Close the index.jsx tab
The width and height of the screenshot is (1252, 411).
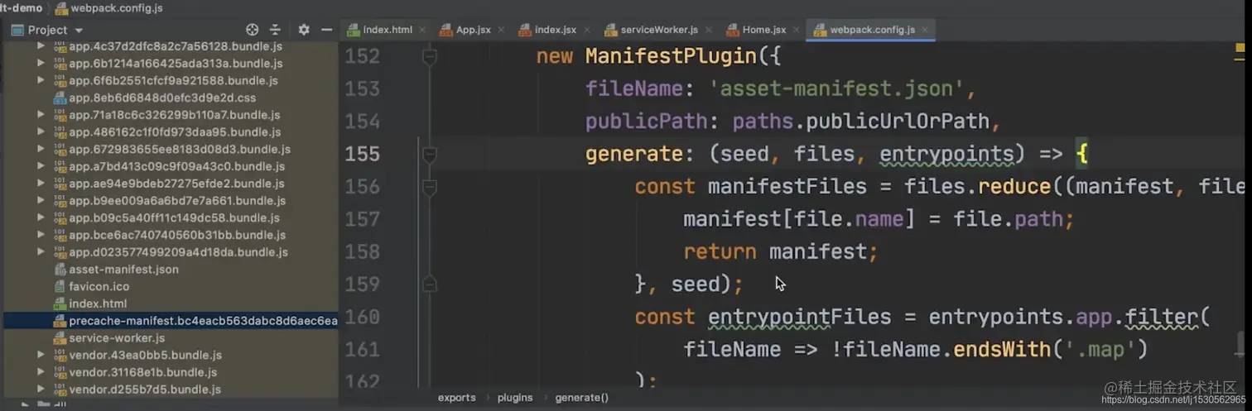(x=586, y=30)
